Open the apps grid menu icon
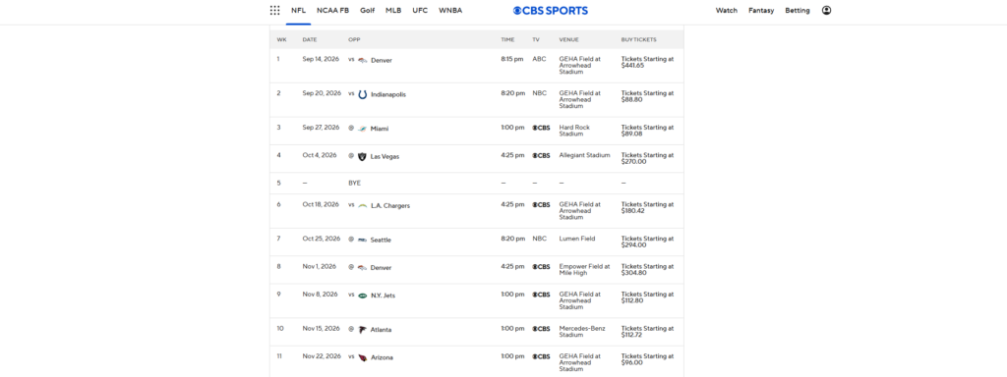Image resolution: width=1007 pixels, height=377 pixels. [x=275, y=10]
